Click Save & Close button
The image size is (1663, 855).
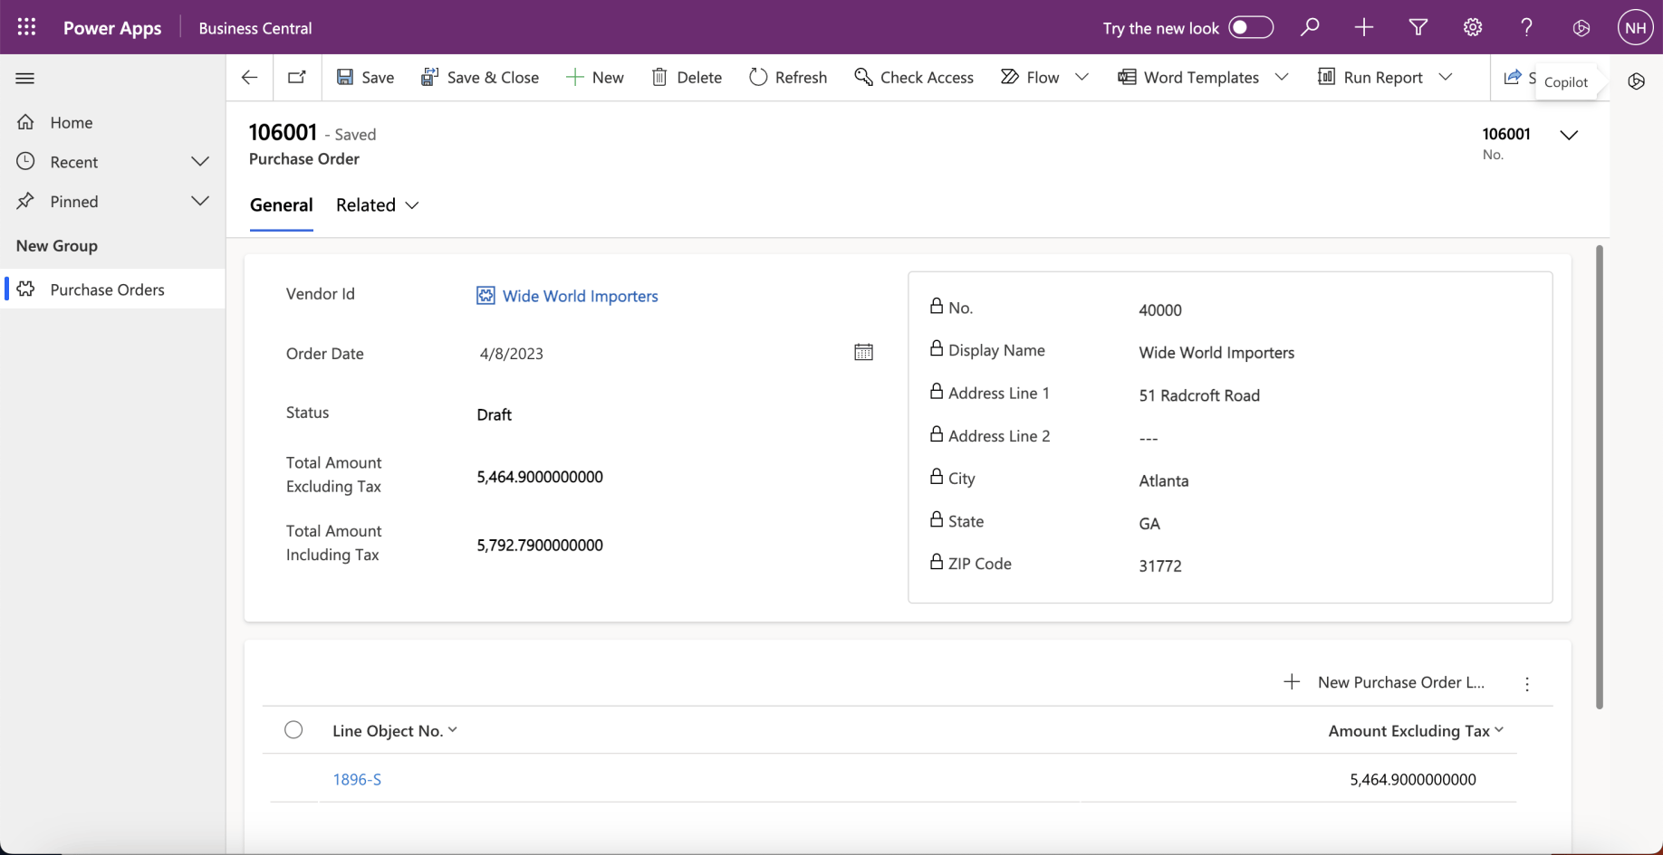[x=480, y=78]
